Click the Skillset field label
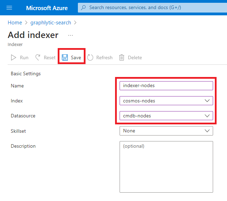 19,131
